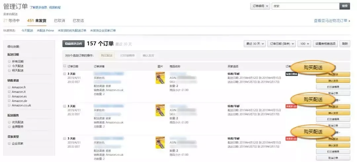Switch to the 451 未发货 tab
This screenshot has width=357, height=162.
(x=37, y=21)
